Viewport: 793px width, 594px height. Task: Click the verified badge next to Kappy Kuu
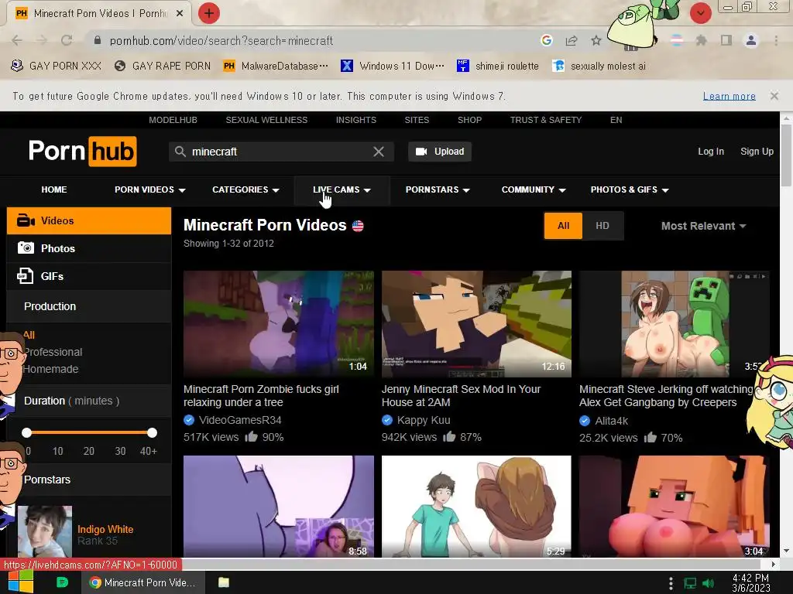click(x=387, y=420)
